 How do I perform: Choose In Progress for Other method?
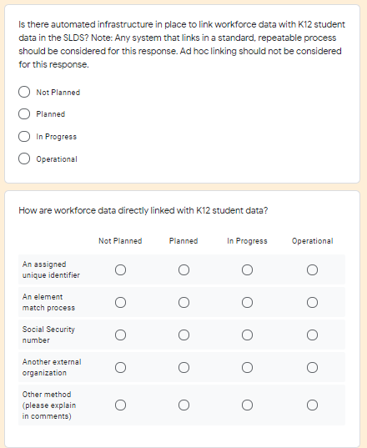[248, 405]
